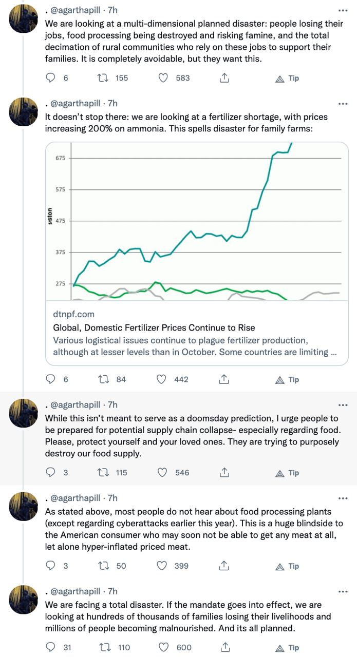Reply to the first tweet with 6 replies
Viewport: 357px width, 657px height.
click(x=51, y=78)
